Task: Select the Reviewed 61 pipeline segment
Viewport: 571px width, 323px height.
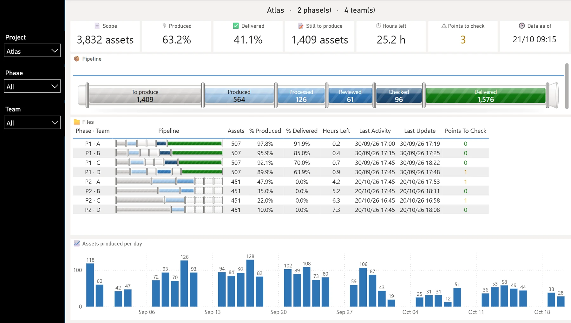Action: [350, 96]
